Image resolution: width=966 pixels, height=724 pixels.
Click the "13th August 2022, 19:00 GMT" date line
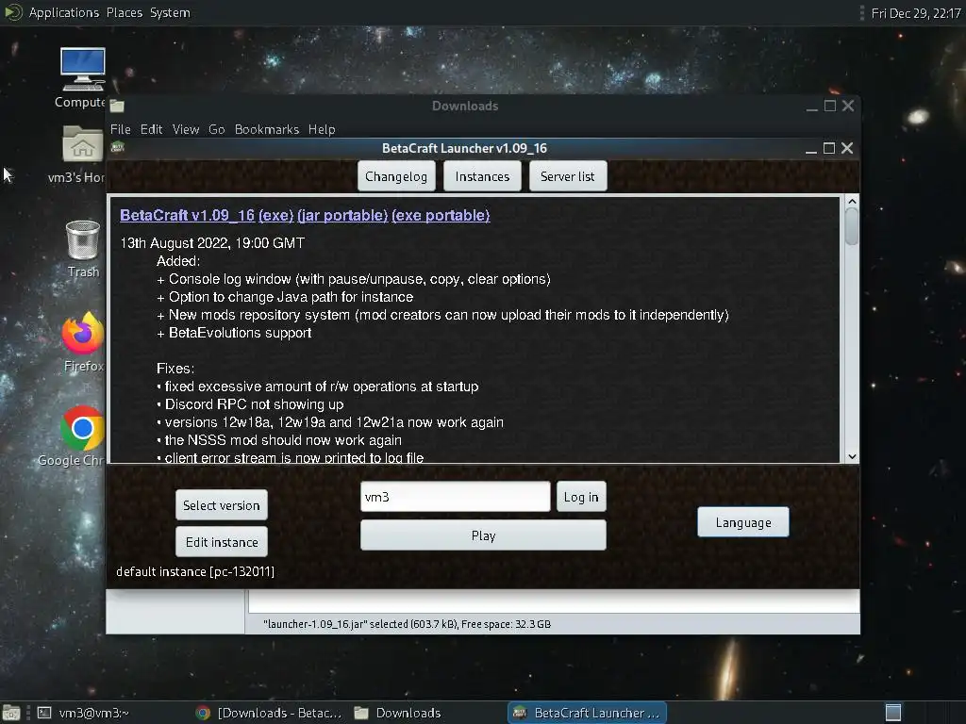[212, 243]
